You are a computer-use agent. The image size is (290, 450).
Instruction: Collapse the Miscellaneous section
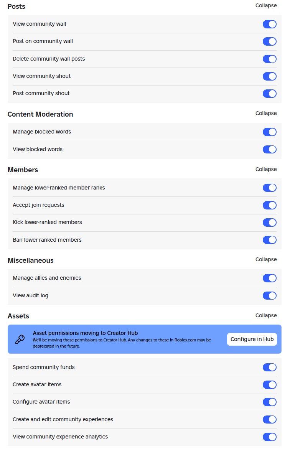(266, 260)
